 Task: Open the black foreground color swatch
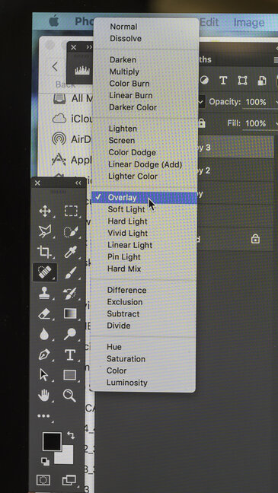tap(52, 441)
